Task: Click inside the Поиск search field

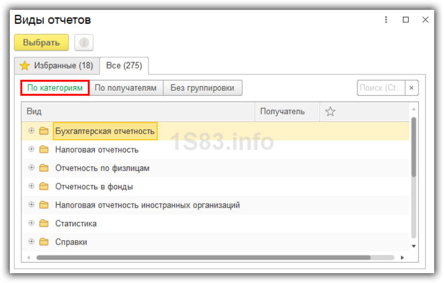Action: click(x=381, y=88)
